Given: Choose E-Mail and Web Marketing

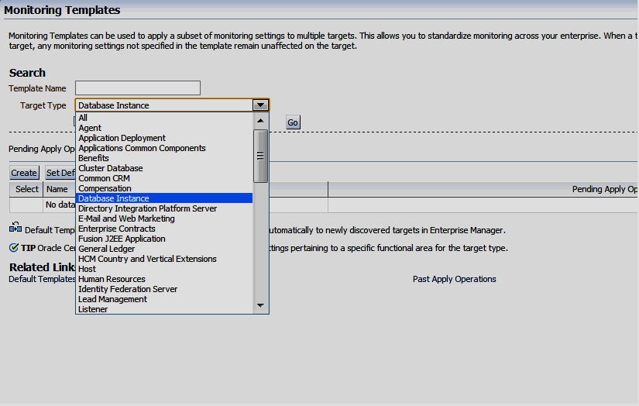Looking at the screenshot, I should click(x=164, y=218).
